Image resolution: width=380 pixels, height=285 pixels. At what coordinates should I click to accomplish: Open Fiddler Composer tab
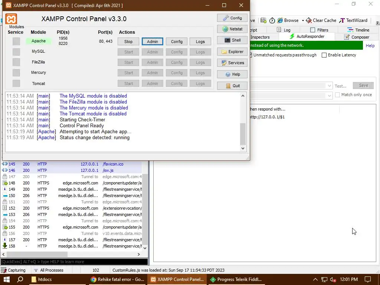357,37
